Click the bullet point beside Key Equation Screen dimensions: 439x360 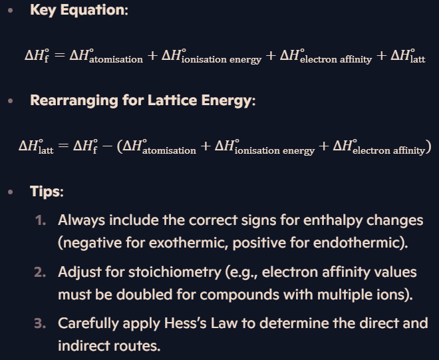pos(11,11)
